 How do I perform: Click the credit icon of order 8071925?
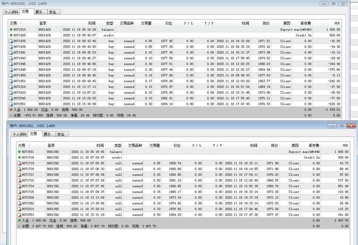(x=11, y=35)
